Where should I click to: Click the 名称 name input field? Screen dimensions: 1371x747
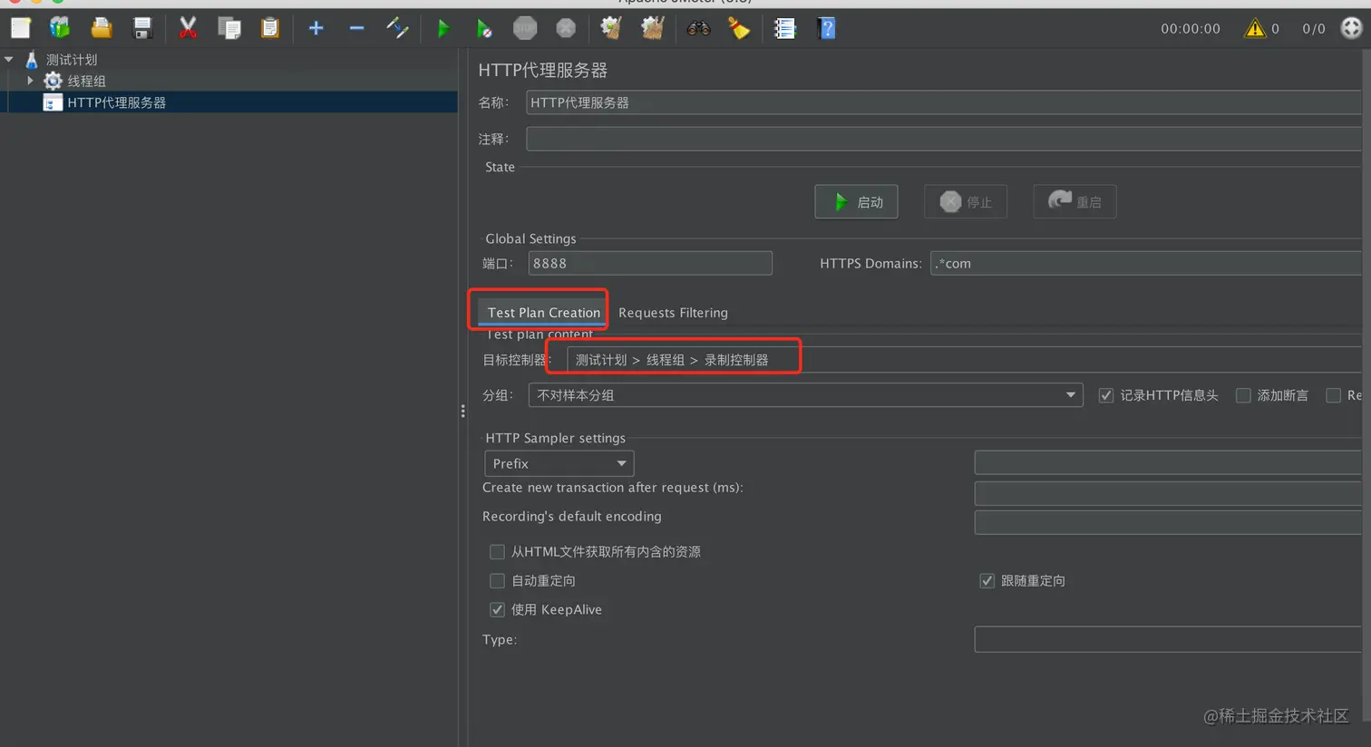point(943,102)
